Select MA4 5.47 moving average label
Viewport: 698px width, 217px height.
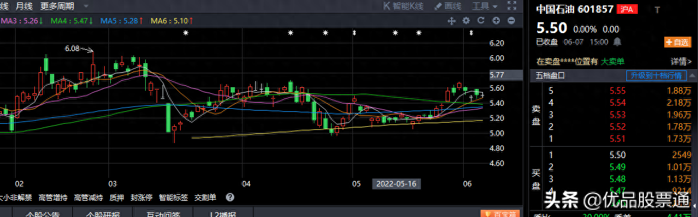coord(72,20)
